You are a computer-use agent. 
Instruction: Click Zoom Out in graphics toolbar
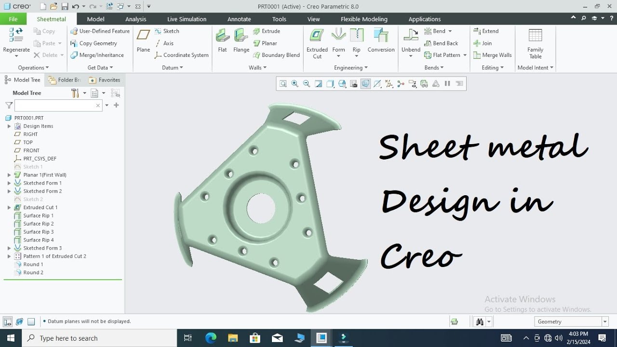[307, 84]
